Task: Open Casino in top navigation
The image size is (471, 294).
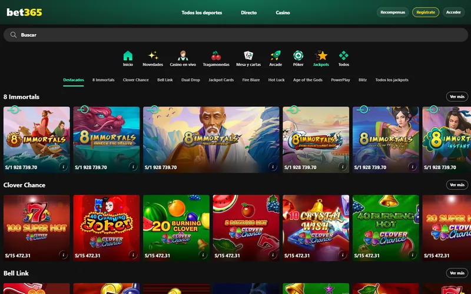Action: click(283, 12)
